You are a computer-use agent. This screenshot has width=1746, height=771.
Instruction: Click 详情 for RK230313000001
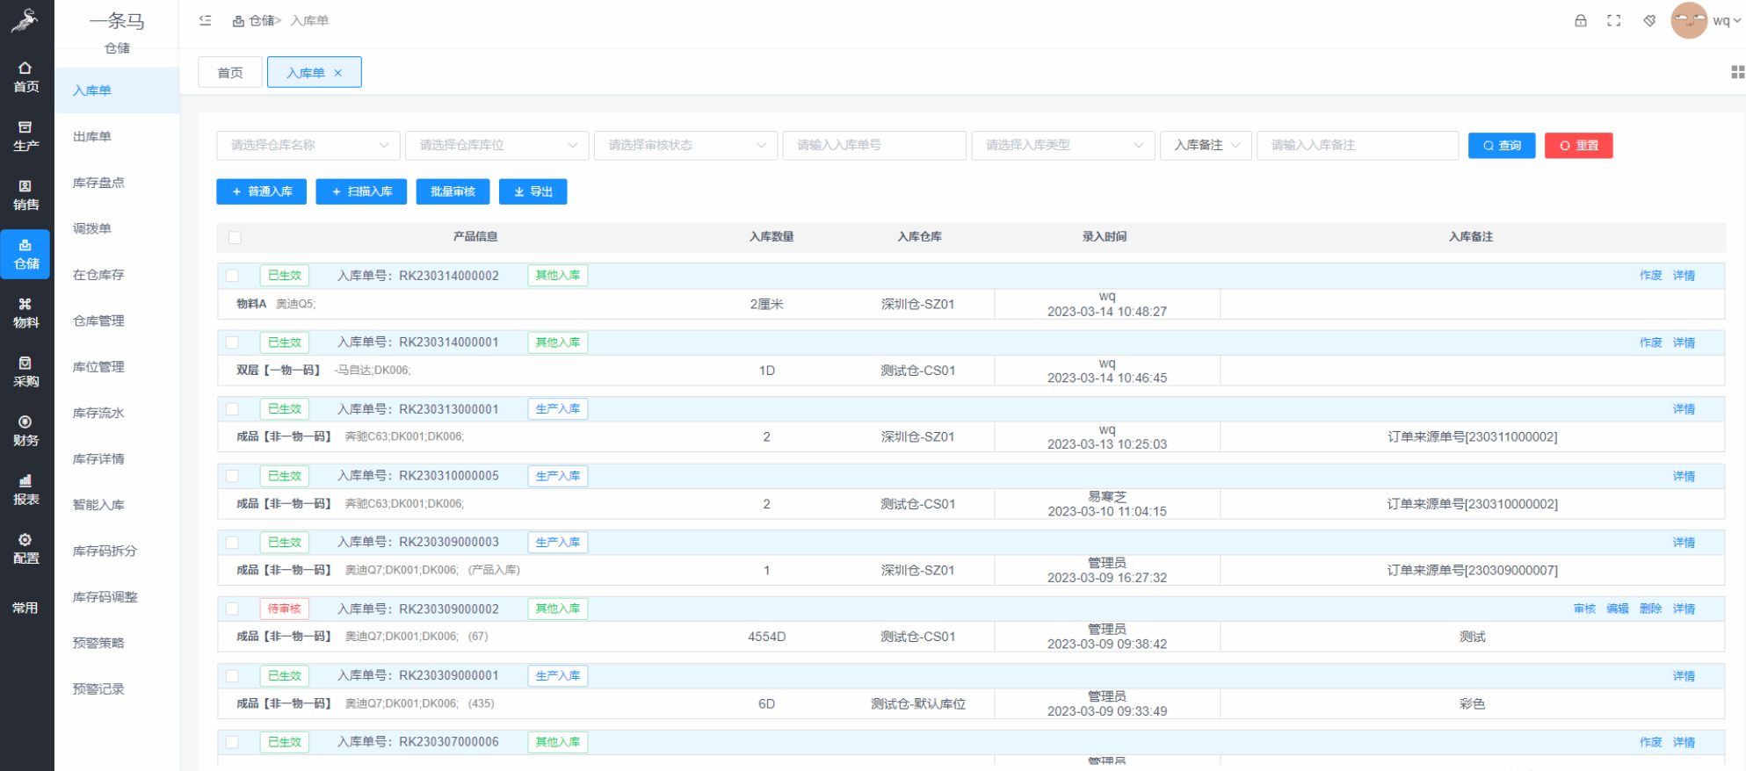coord(1684,409)
